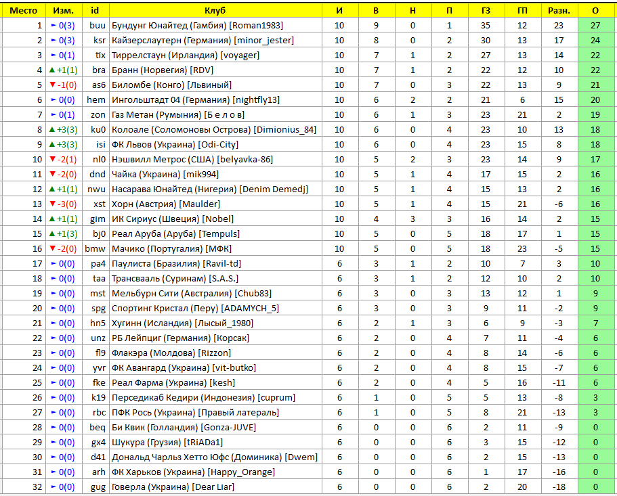
Task: Click the red down arrow in Хорн row
Action: (x=53, y=204)
